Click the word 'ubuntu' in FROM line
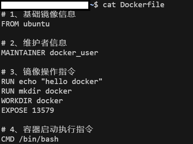Viewport: 193px width, 144px height. point(37,24)
